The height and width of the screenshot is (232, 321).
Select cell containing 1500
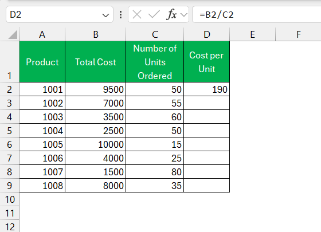(x=95, y=172)
